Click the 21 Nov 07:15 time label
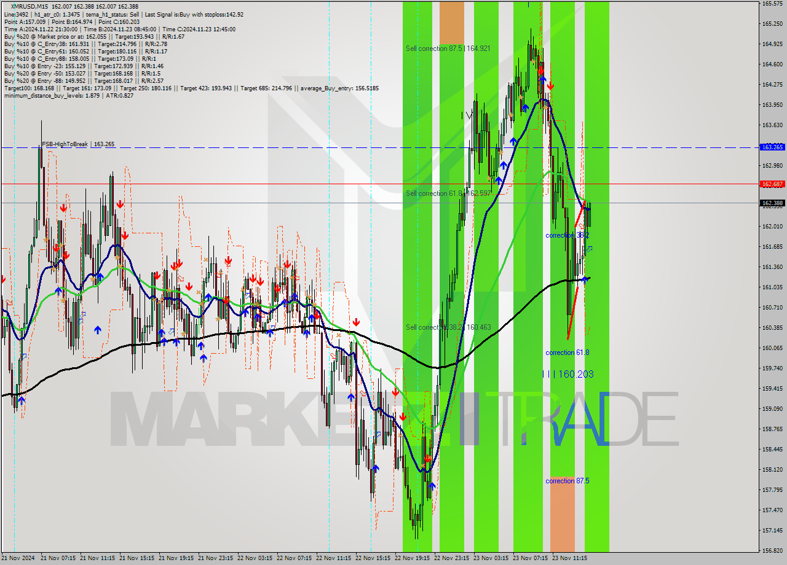 (x=58, y=559)
